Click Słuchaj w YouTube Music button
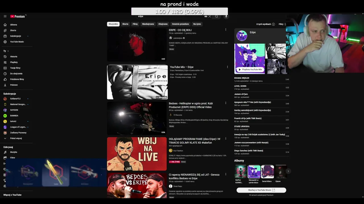364x204 pixels. 261,190
